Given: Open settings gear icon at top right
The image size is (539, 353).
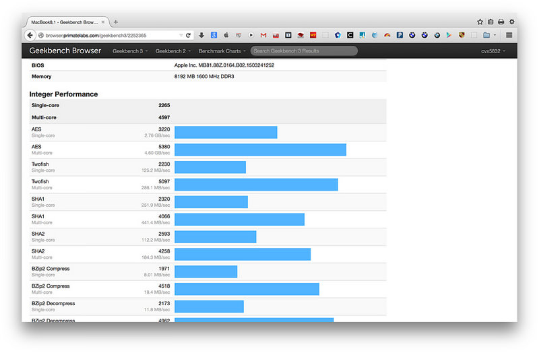Looking at the screenshot, I should pyautogui.click(x=512, y=22).
